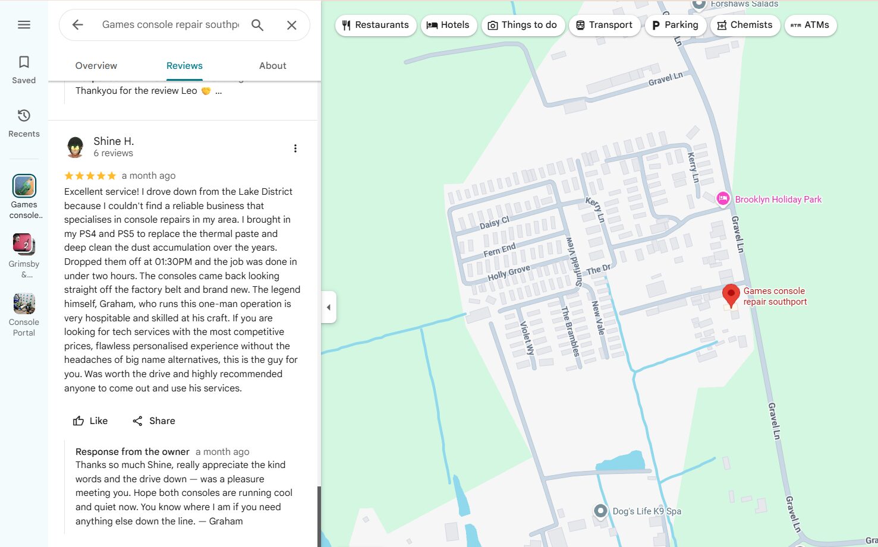This screenshot has height=547, width=878.
Task: Open the About tab
Action: coord(272,65)
